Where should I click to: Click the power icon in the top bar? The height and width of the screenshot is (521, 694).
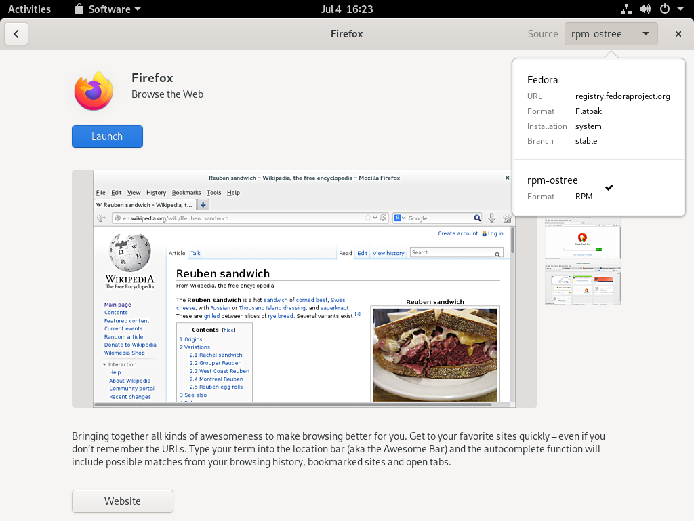(664, 9)
